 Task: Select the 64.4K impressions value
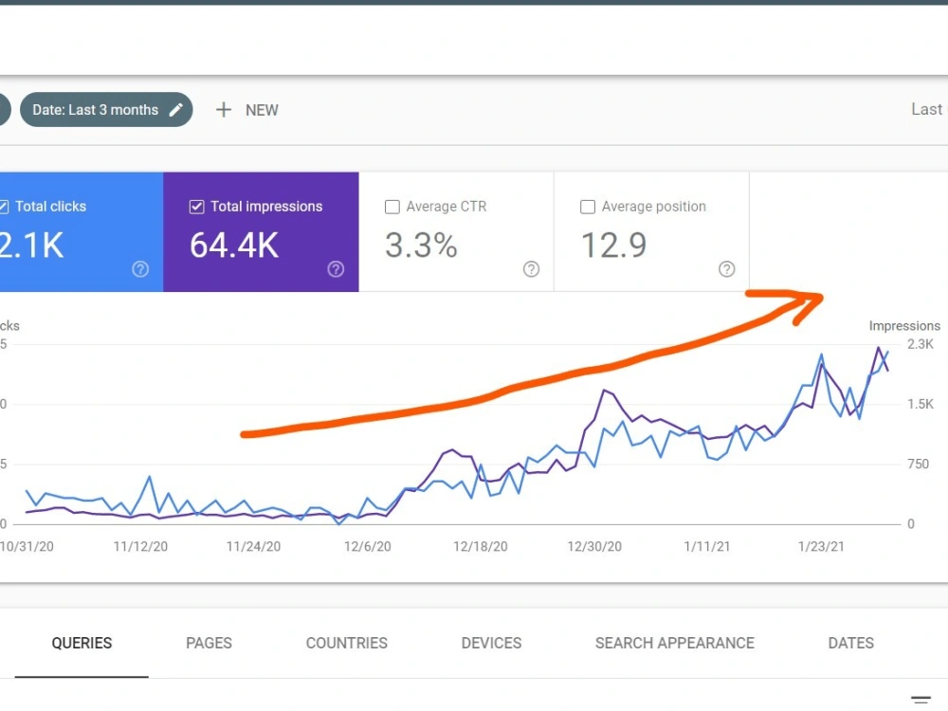click(234, 246)
